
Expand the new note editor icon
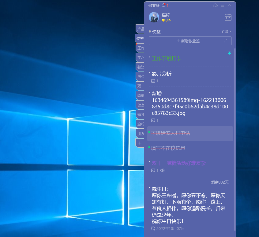click(226, 41)
